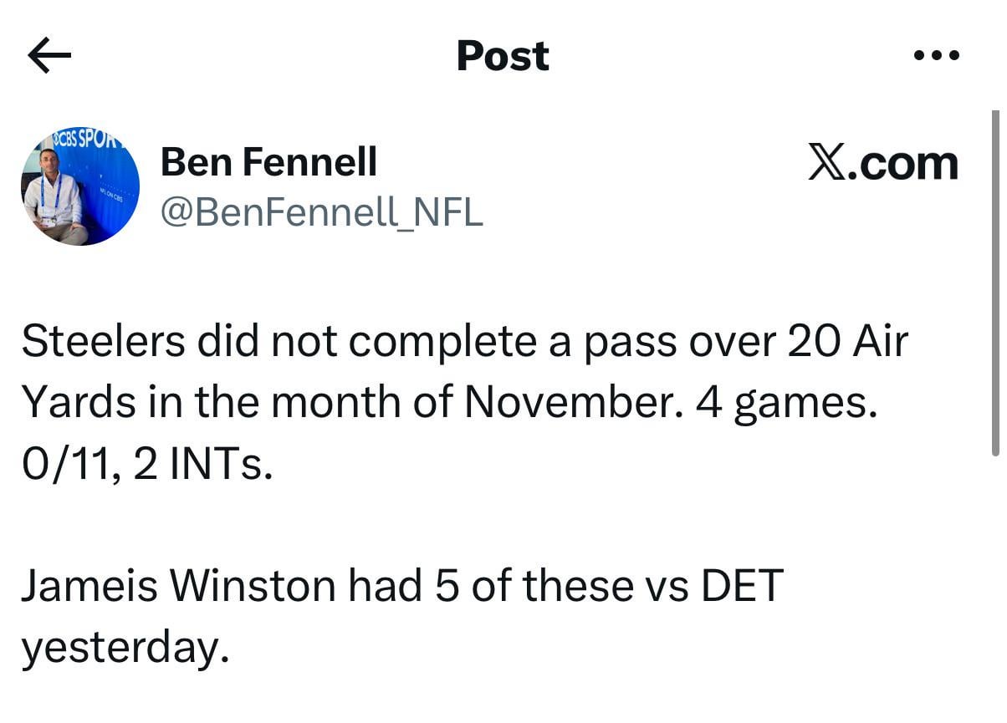
Task: Click the Ben Fennell display name
Action: click(x=269, y=161)
